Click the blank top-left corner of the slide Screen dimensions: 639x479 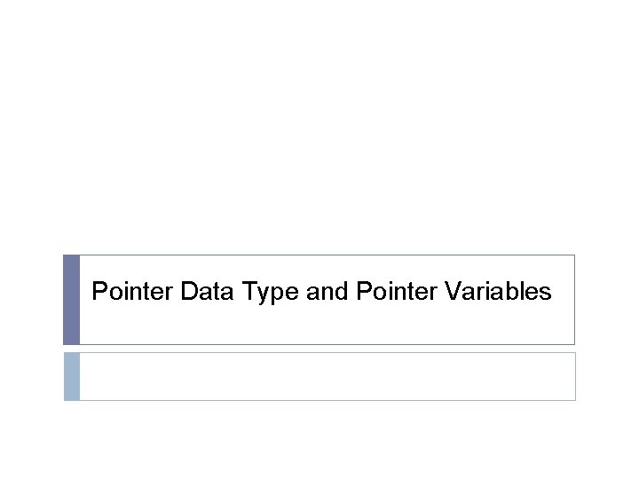tap(18, 18)
